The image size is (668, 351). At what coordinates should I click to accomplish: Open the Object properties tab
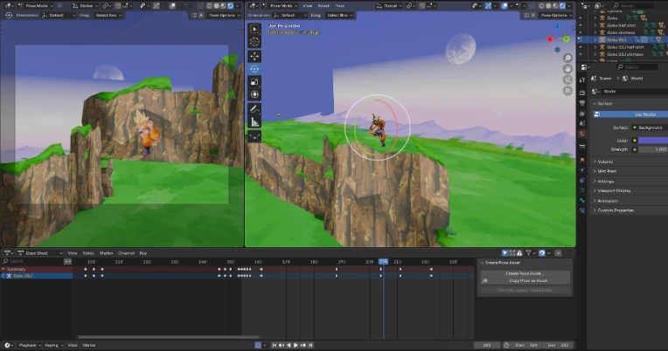pos(582,160)
